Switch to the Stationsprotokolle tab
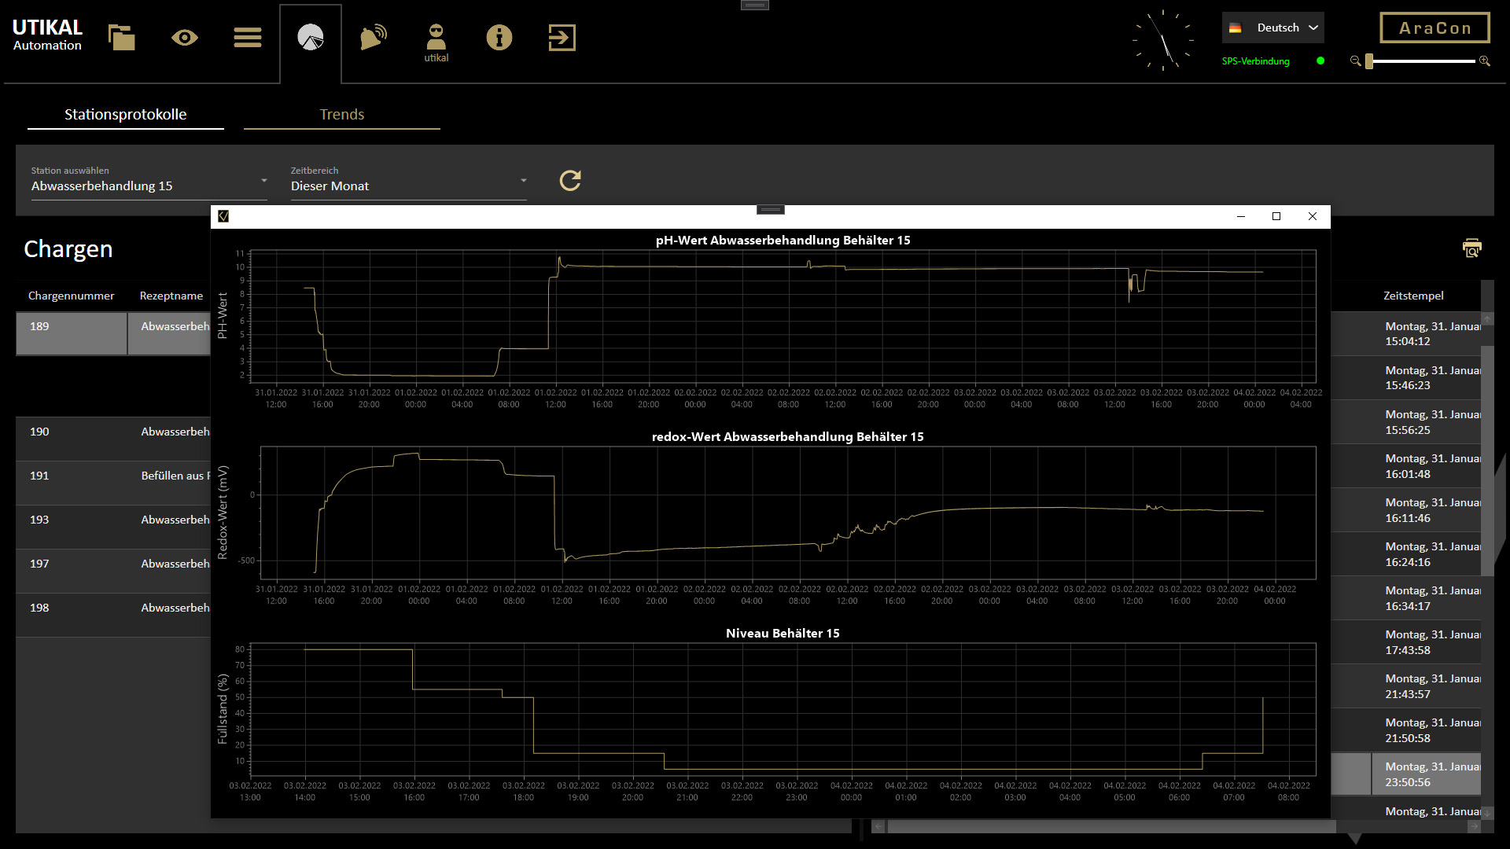1510x849 pixels. 126,114
